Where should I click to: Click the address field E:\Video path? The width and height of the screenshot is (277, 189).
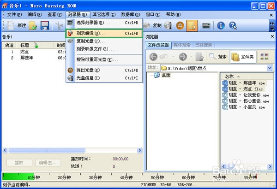tap(214, 68)
